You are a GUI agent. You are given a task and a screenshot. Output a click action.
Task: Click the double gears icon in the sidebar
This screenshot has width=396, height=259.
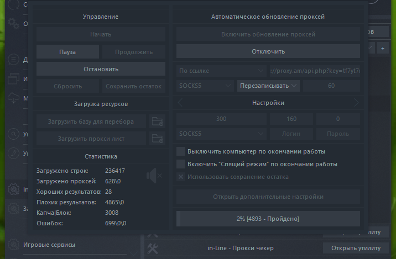click(13, 23)
